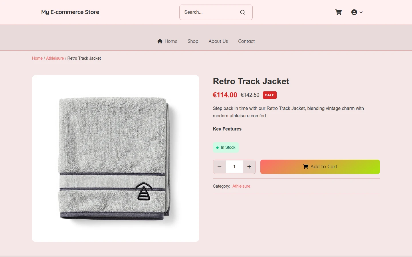The height and width of the screenshot is (257, 412).
Task: Click the Key Features heading
Action: tap(227, 129)
